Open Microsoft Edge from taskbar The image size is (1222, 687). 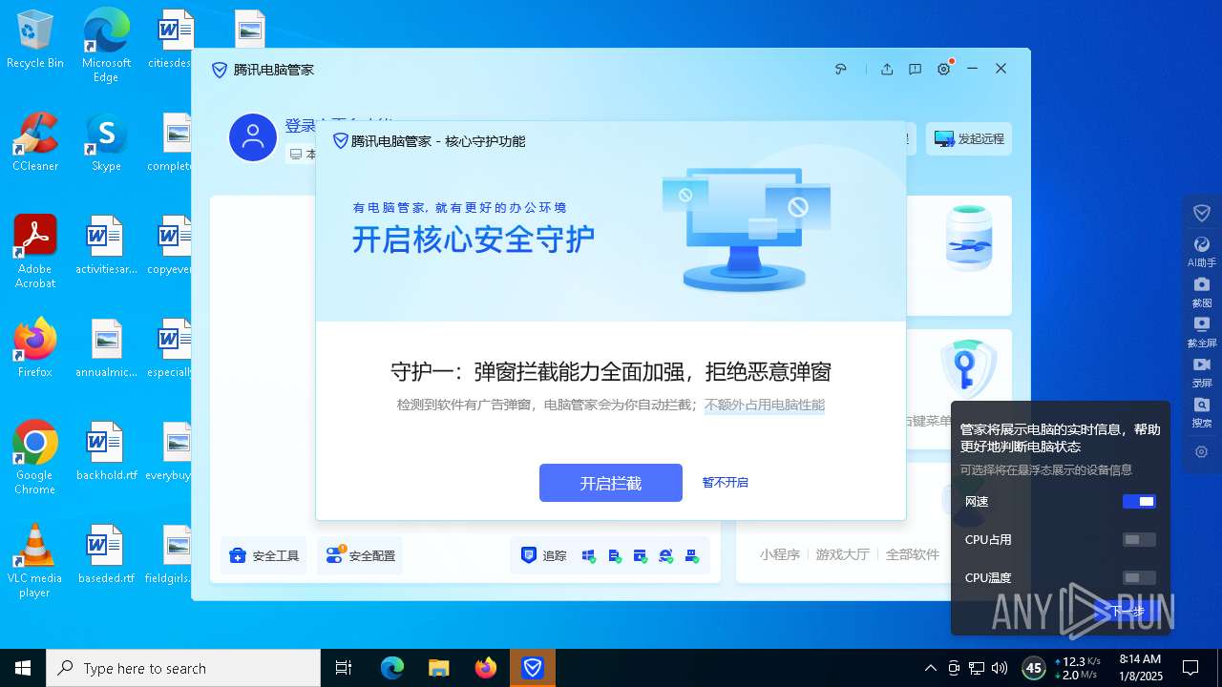click(392, 668)
